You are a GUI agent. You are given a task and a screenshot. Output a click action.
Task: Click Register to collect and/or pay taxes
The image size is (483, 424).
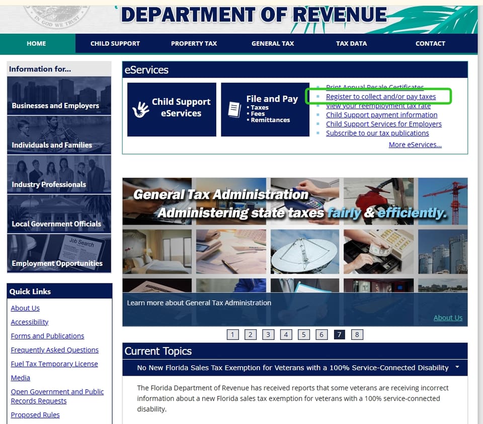381,97
